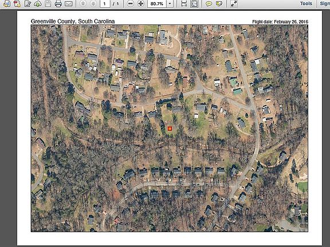This screenshot has height=247, width=330.
Task: Click the red marker square on map
Action: pos(170,129)
